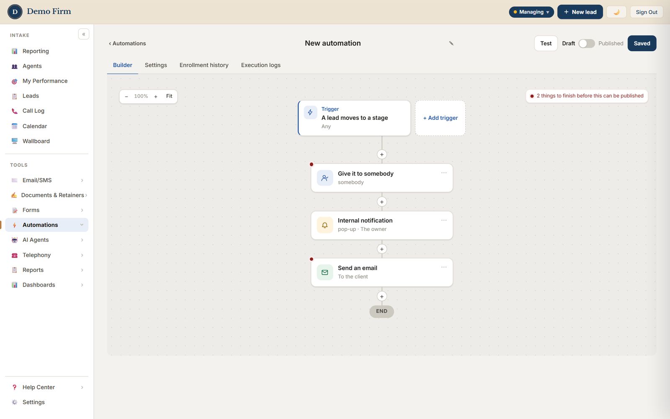
Task: Click Sign Out
Action: (x=647, y=12)
